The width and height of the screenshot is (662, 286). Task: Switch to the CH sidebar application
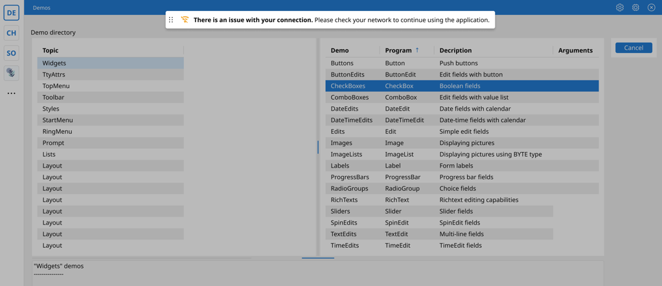tap(11, 33)
